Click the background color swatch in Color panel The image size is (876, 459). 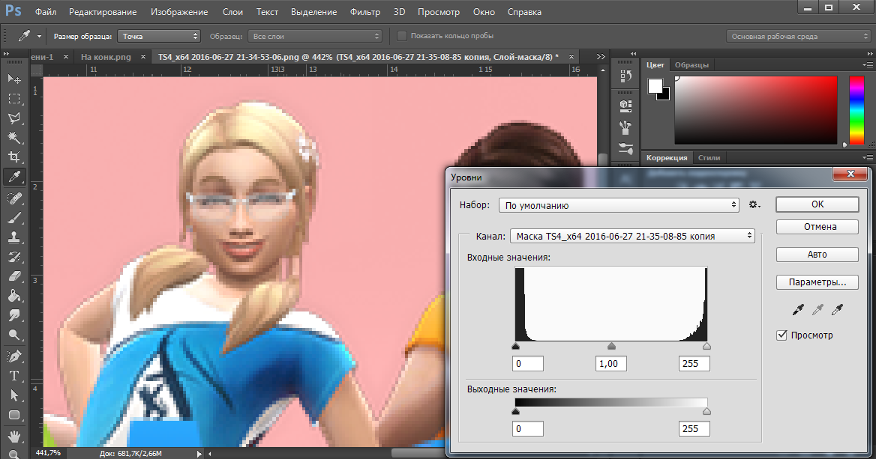[x=664, y=95]
